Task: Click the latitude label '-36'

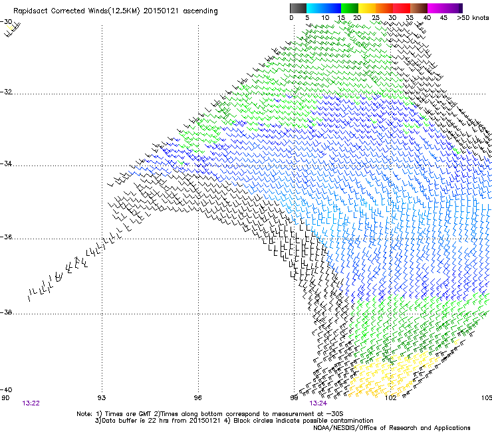Action: pyautogui.click(x=6, y=237)
